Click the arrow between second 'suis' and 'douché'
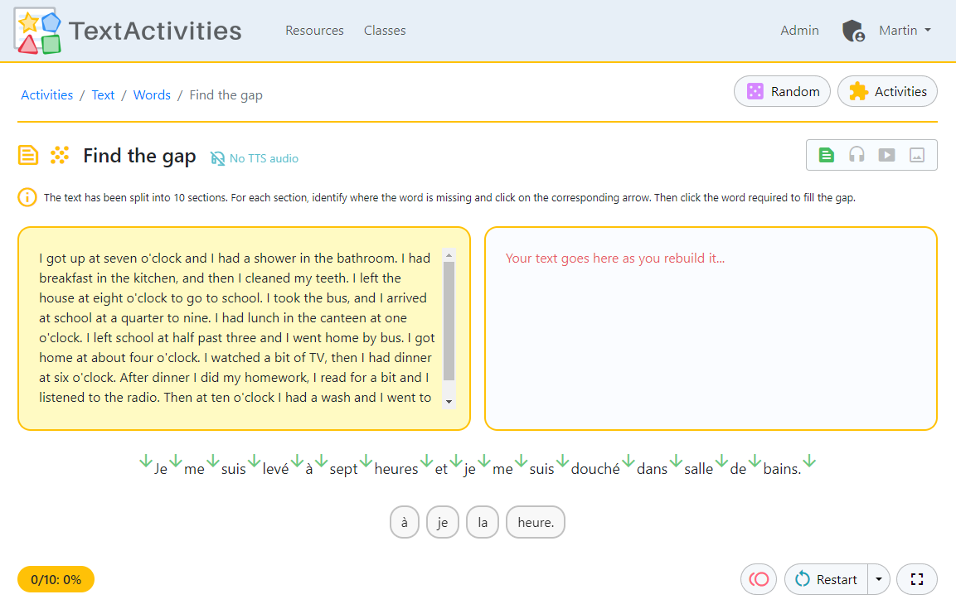The width and height of the screenshot is (956, 609). coord(563,461)
